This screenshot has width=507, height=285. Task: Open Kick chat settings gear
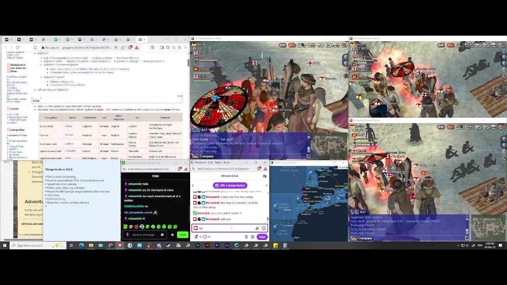[172, 235]
